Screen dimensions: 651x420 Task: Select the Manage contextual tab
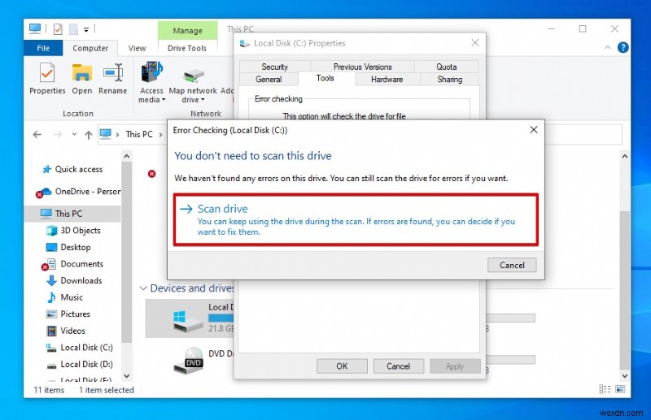(187, 31)
